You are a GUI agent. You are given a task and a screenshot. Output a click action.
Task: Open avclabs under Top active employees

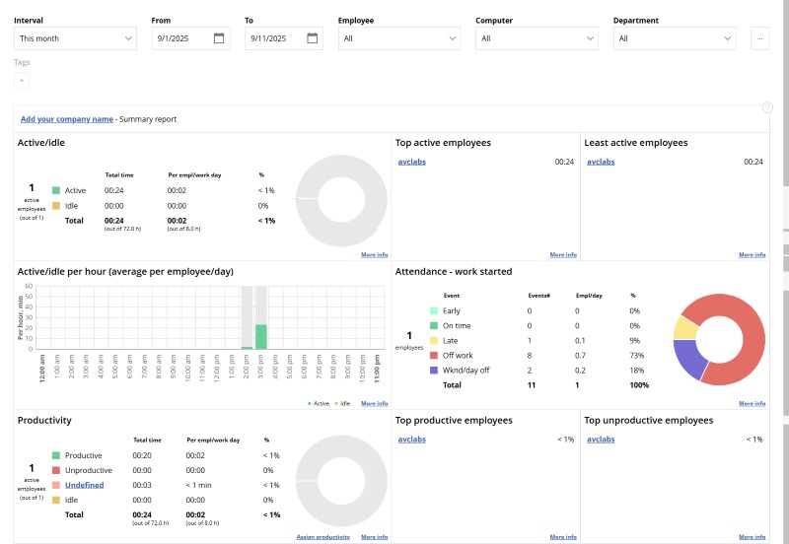[x=410, y=162]
